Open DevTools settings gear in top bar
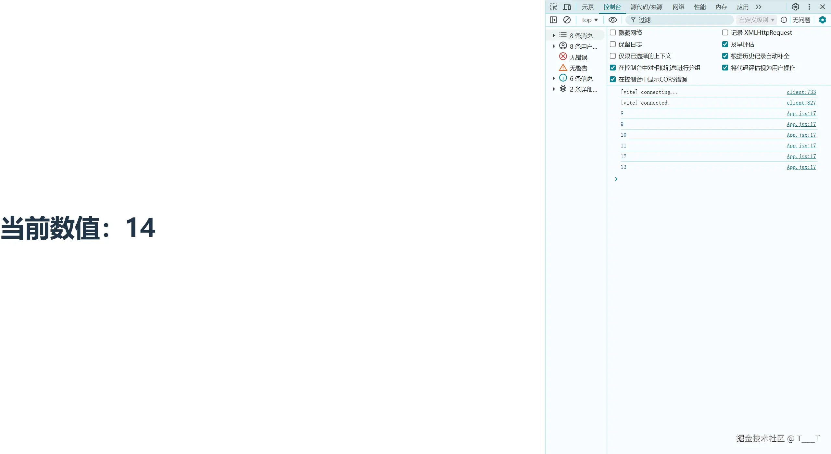This screenshot has width=831, height=454. [795, 7]
